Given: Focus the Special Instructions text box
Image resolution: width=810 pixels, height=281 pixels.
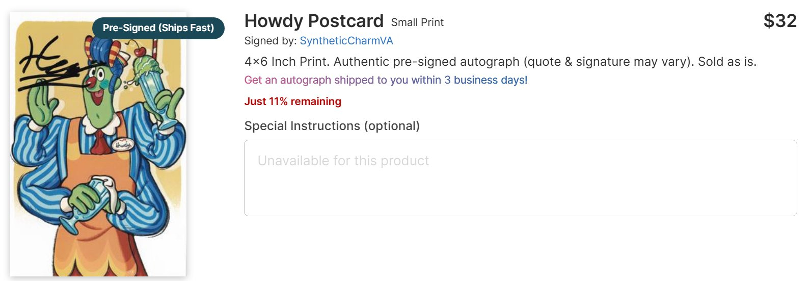Looking at the screenshot, I should click(x=520, y=177).
